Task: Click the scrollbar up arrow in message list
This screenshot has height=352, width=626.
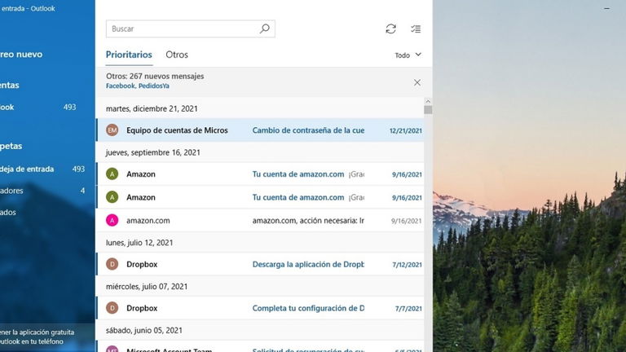Action: [428, 101]
